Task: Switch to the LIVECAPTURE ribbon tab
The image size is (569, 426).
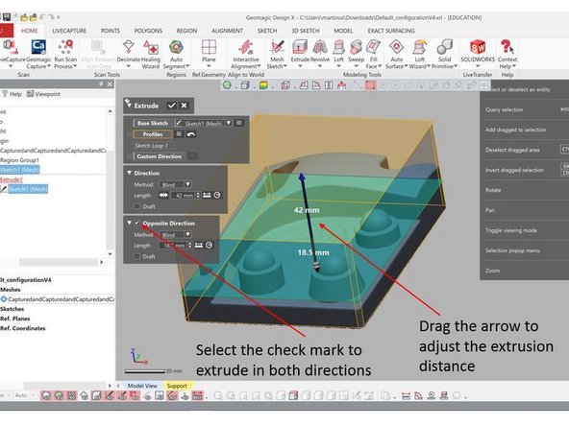Action: [69, 31]
